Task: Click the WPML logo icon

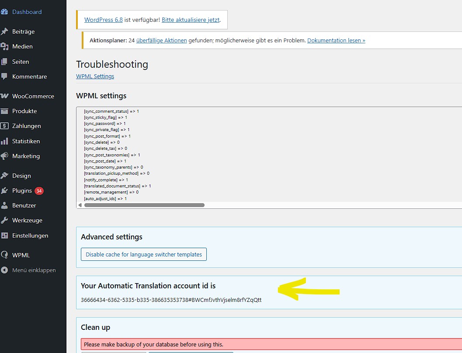Action: click(4, 255)
